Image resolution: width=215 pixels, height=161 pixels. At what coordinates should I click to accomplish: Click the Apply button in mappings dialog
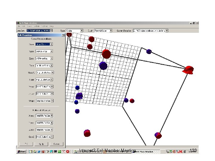click(x=41, y=144)
